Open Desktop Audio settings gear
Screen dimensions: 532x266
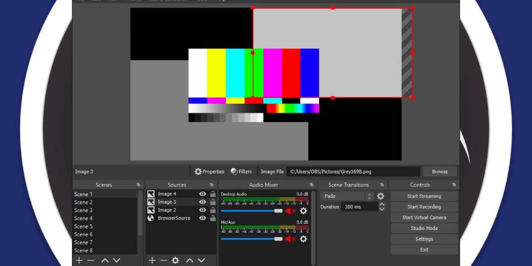303,211
